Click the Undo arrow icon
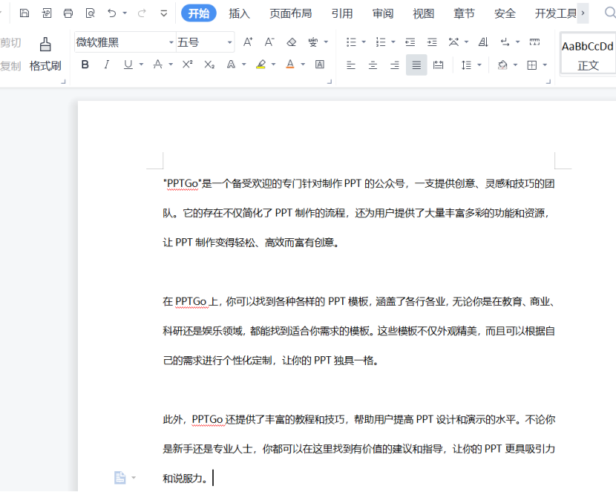This screenshot has height=492, width=616. (x=112, y=13)
